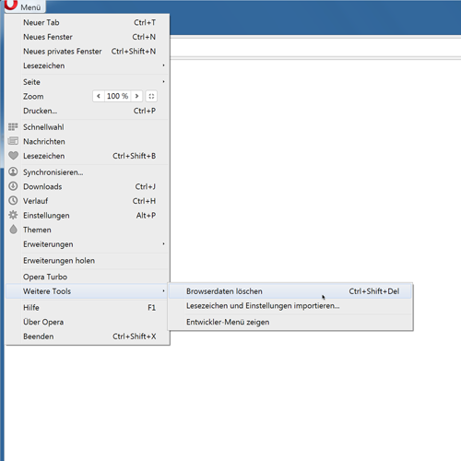Increase zoom with right arrow
The height and width of the screenshot is (461, 461).
(136, 96)
